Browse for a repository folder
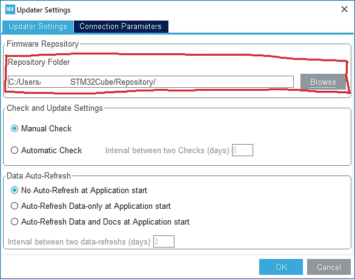The image size is (355, 279). (323, 82)
